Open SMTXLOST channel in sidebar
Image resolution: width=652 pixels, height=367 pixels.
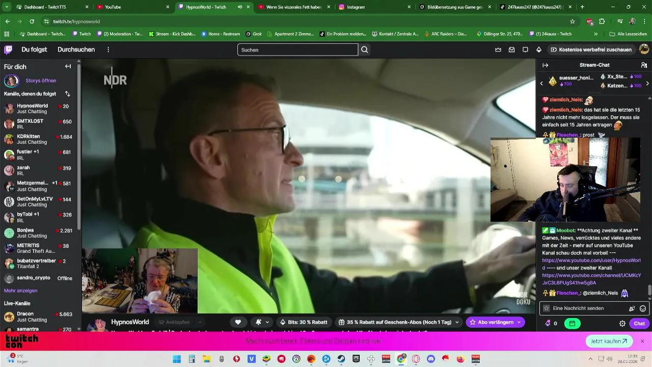39,124
